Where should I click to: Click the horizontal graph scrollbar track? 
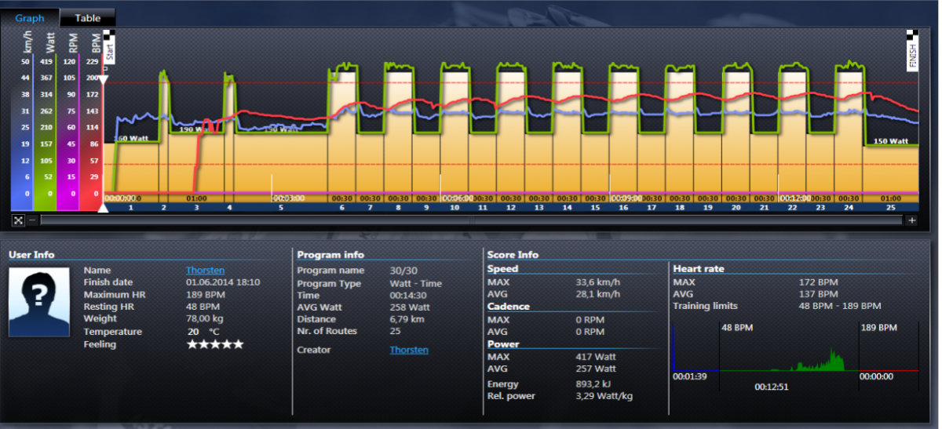tap(471, 220)
